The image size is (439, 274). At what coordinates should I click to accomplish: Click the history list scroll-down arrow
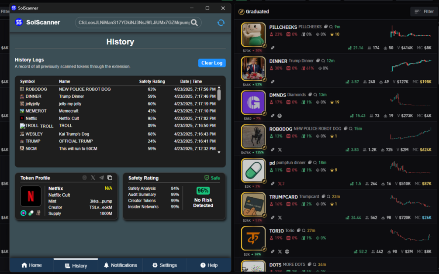pos(219,152)
